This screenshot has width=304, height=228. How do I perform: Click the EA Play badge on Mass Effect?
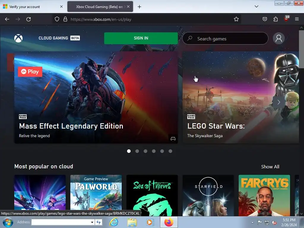point(30,72)
